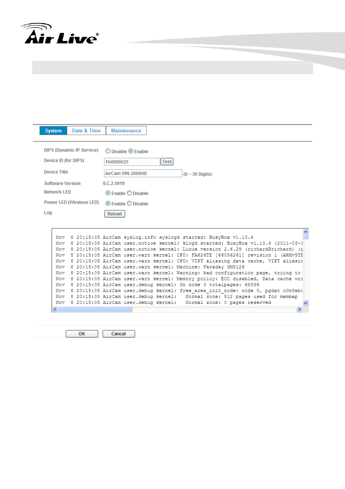This screenshot has width=345, height=489.
Task: Open the System tab
Action: tap(53, 131)
